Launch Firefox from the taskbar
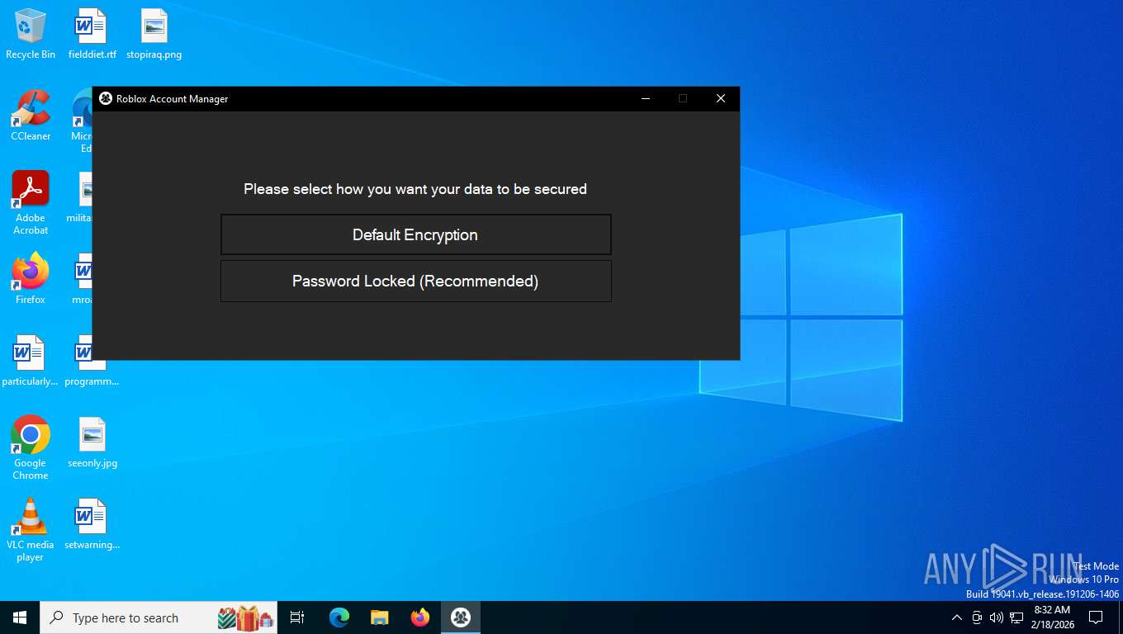Image resolution: width=1123 pixels, height=634 pixels. point(420,617)
